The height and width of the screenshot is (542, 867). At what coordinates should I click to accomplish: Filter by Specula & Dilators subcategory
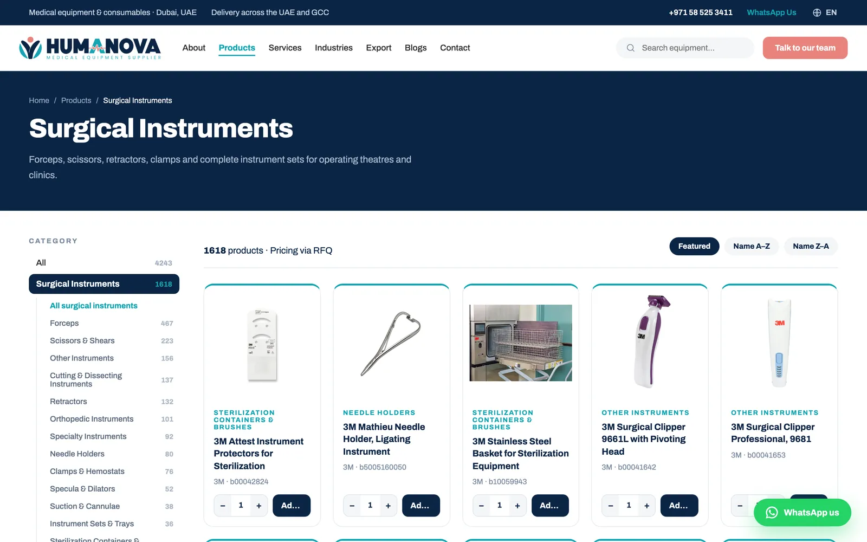112,489
